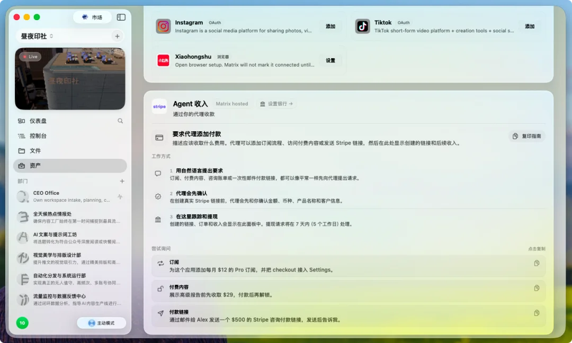Click the 点击复制 label
This screenshot has width=572, height=343.
[x=537, y=249]
